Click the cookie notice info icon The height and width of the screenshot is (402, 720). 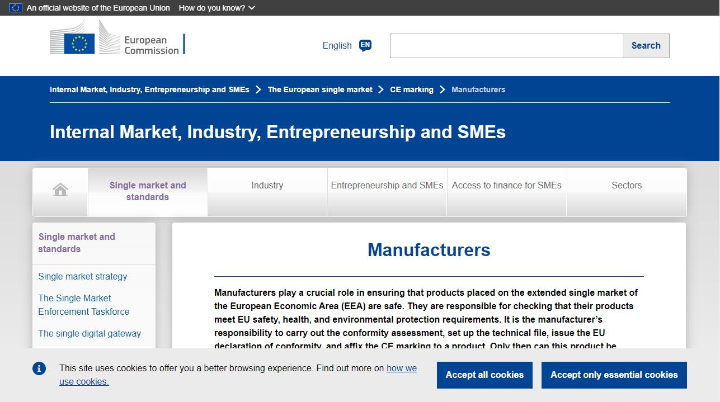click(x=39, y=368)
